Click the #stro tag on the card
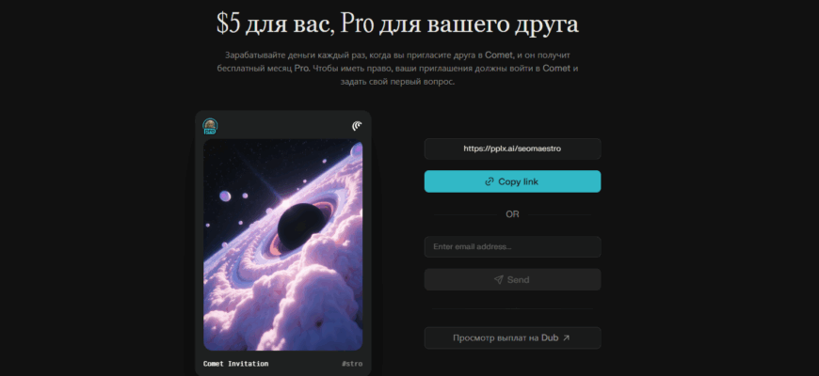The image size is (819, 376). click(352, 364)
